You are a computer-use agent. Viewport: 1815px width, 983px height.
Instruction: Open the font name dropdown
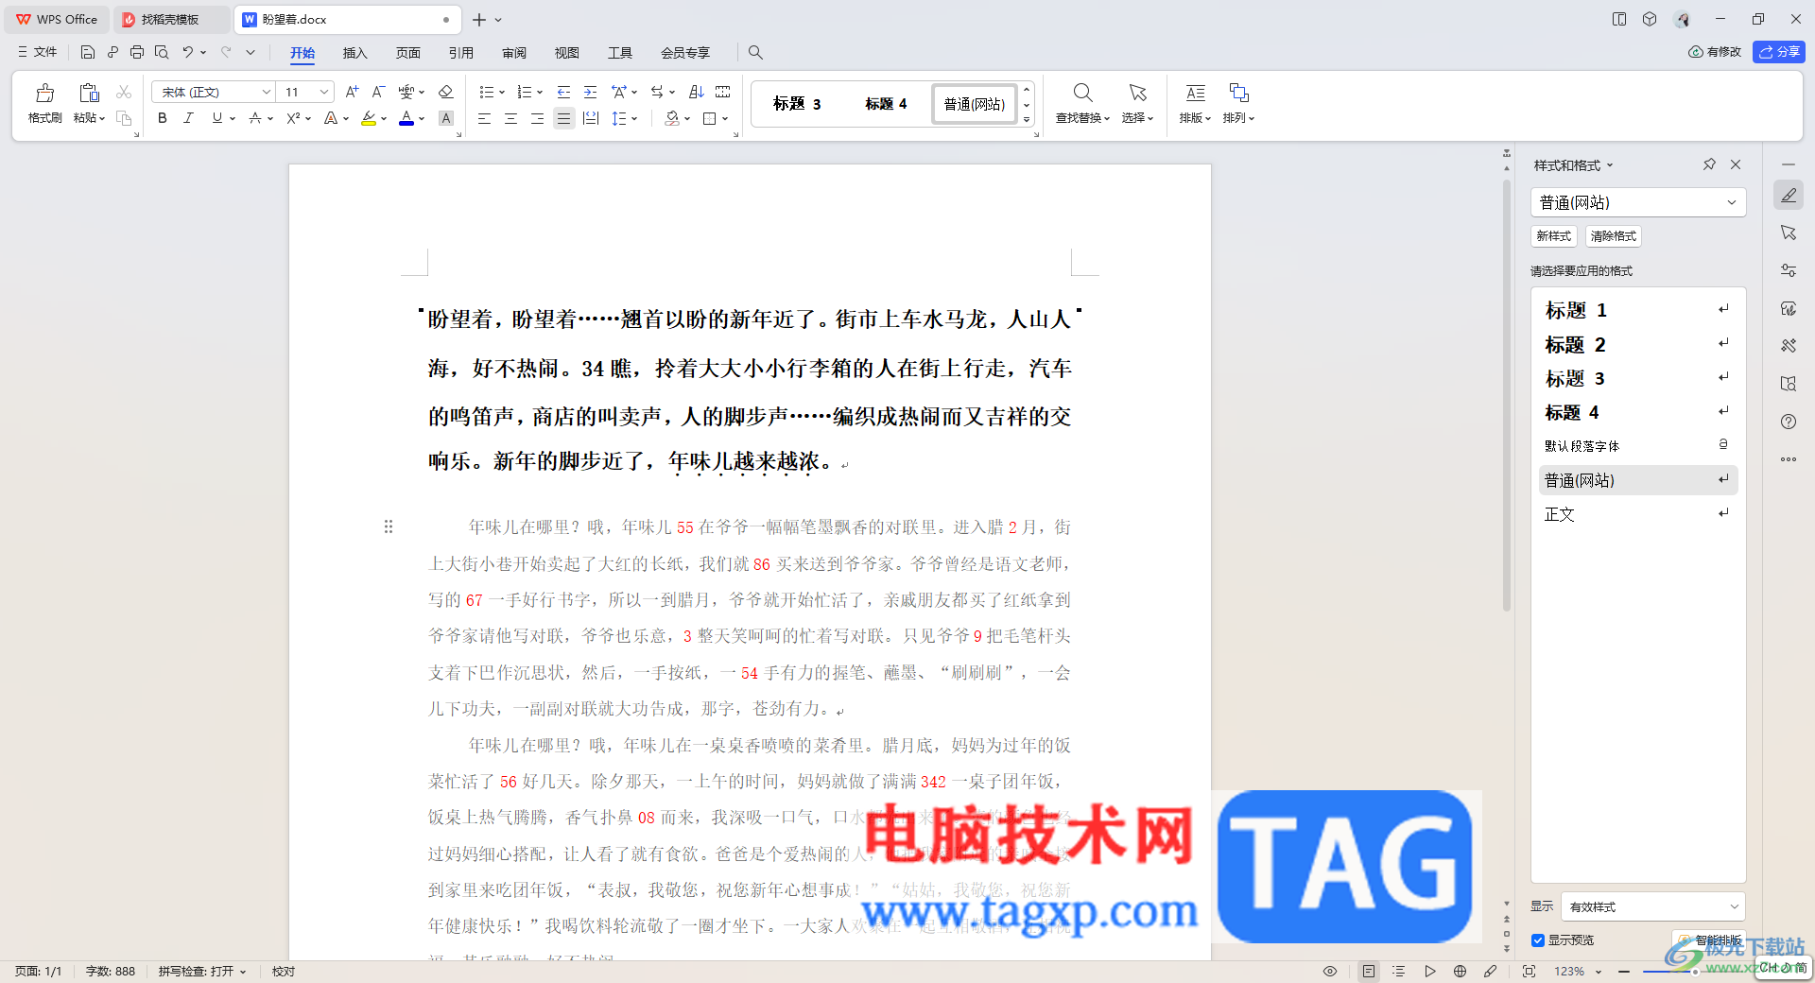coord(266,92)
